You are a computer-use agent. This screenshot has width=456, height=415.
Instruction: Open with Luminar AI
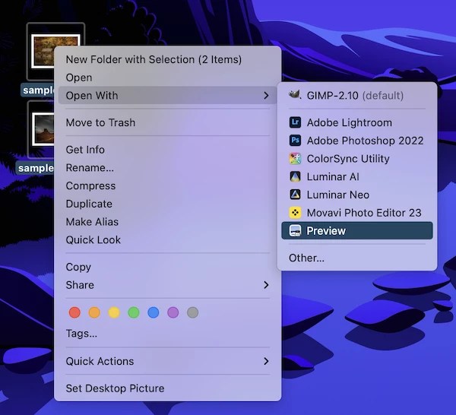(357, 176)
